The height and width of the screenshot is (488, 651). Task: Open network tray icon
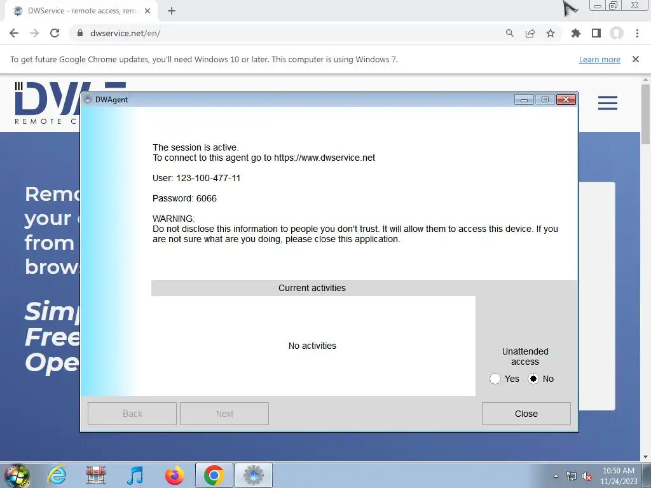click(572, 476)
